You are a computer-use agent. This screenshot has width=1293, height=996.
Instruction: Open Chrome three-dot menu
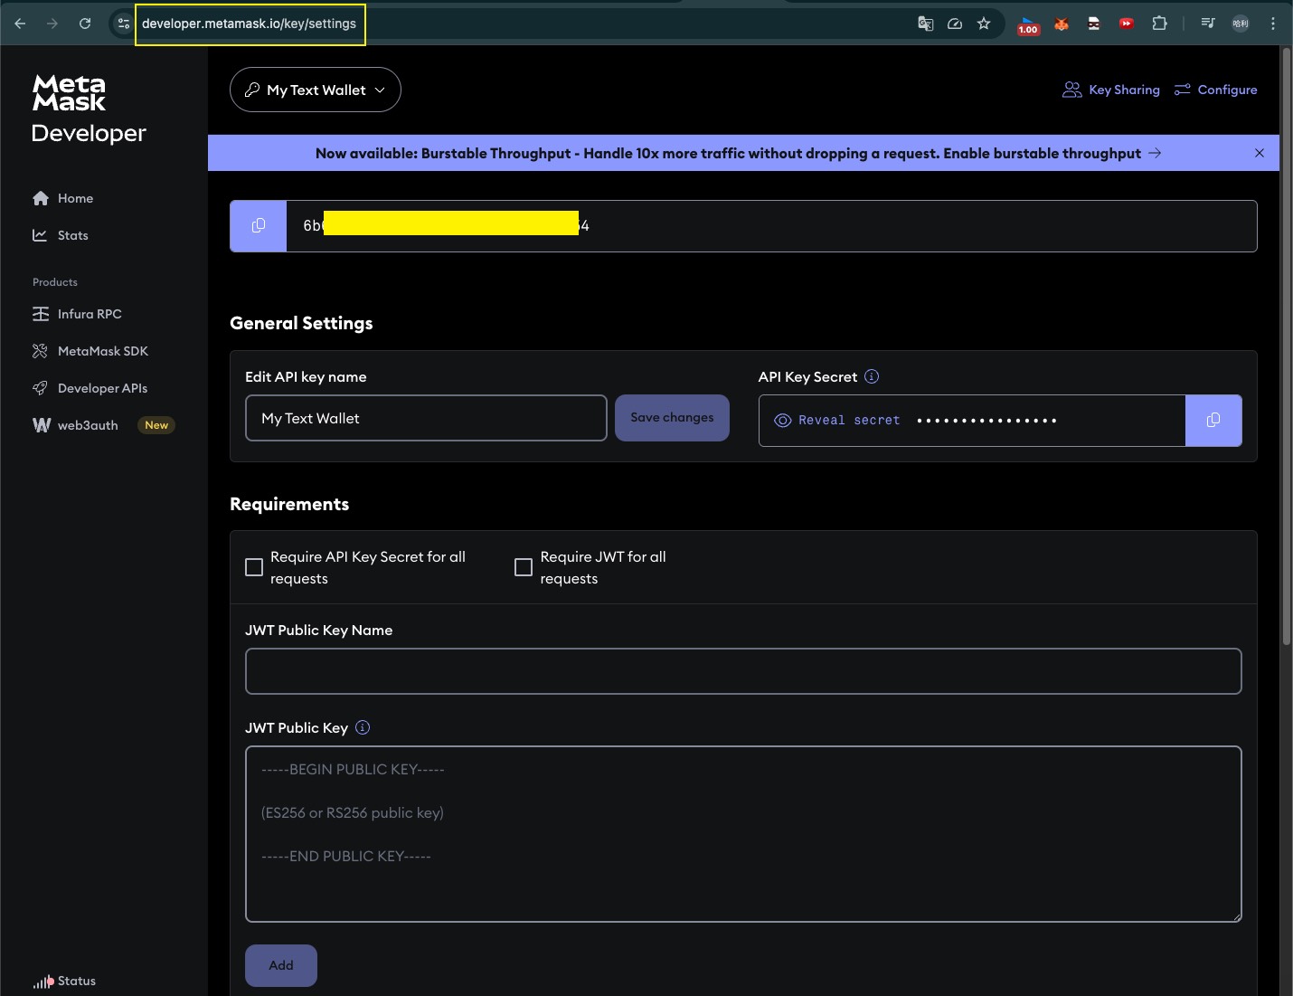tap(1273, 24)
